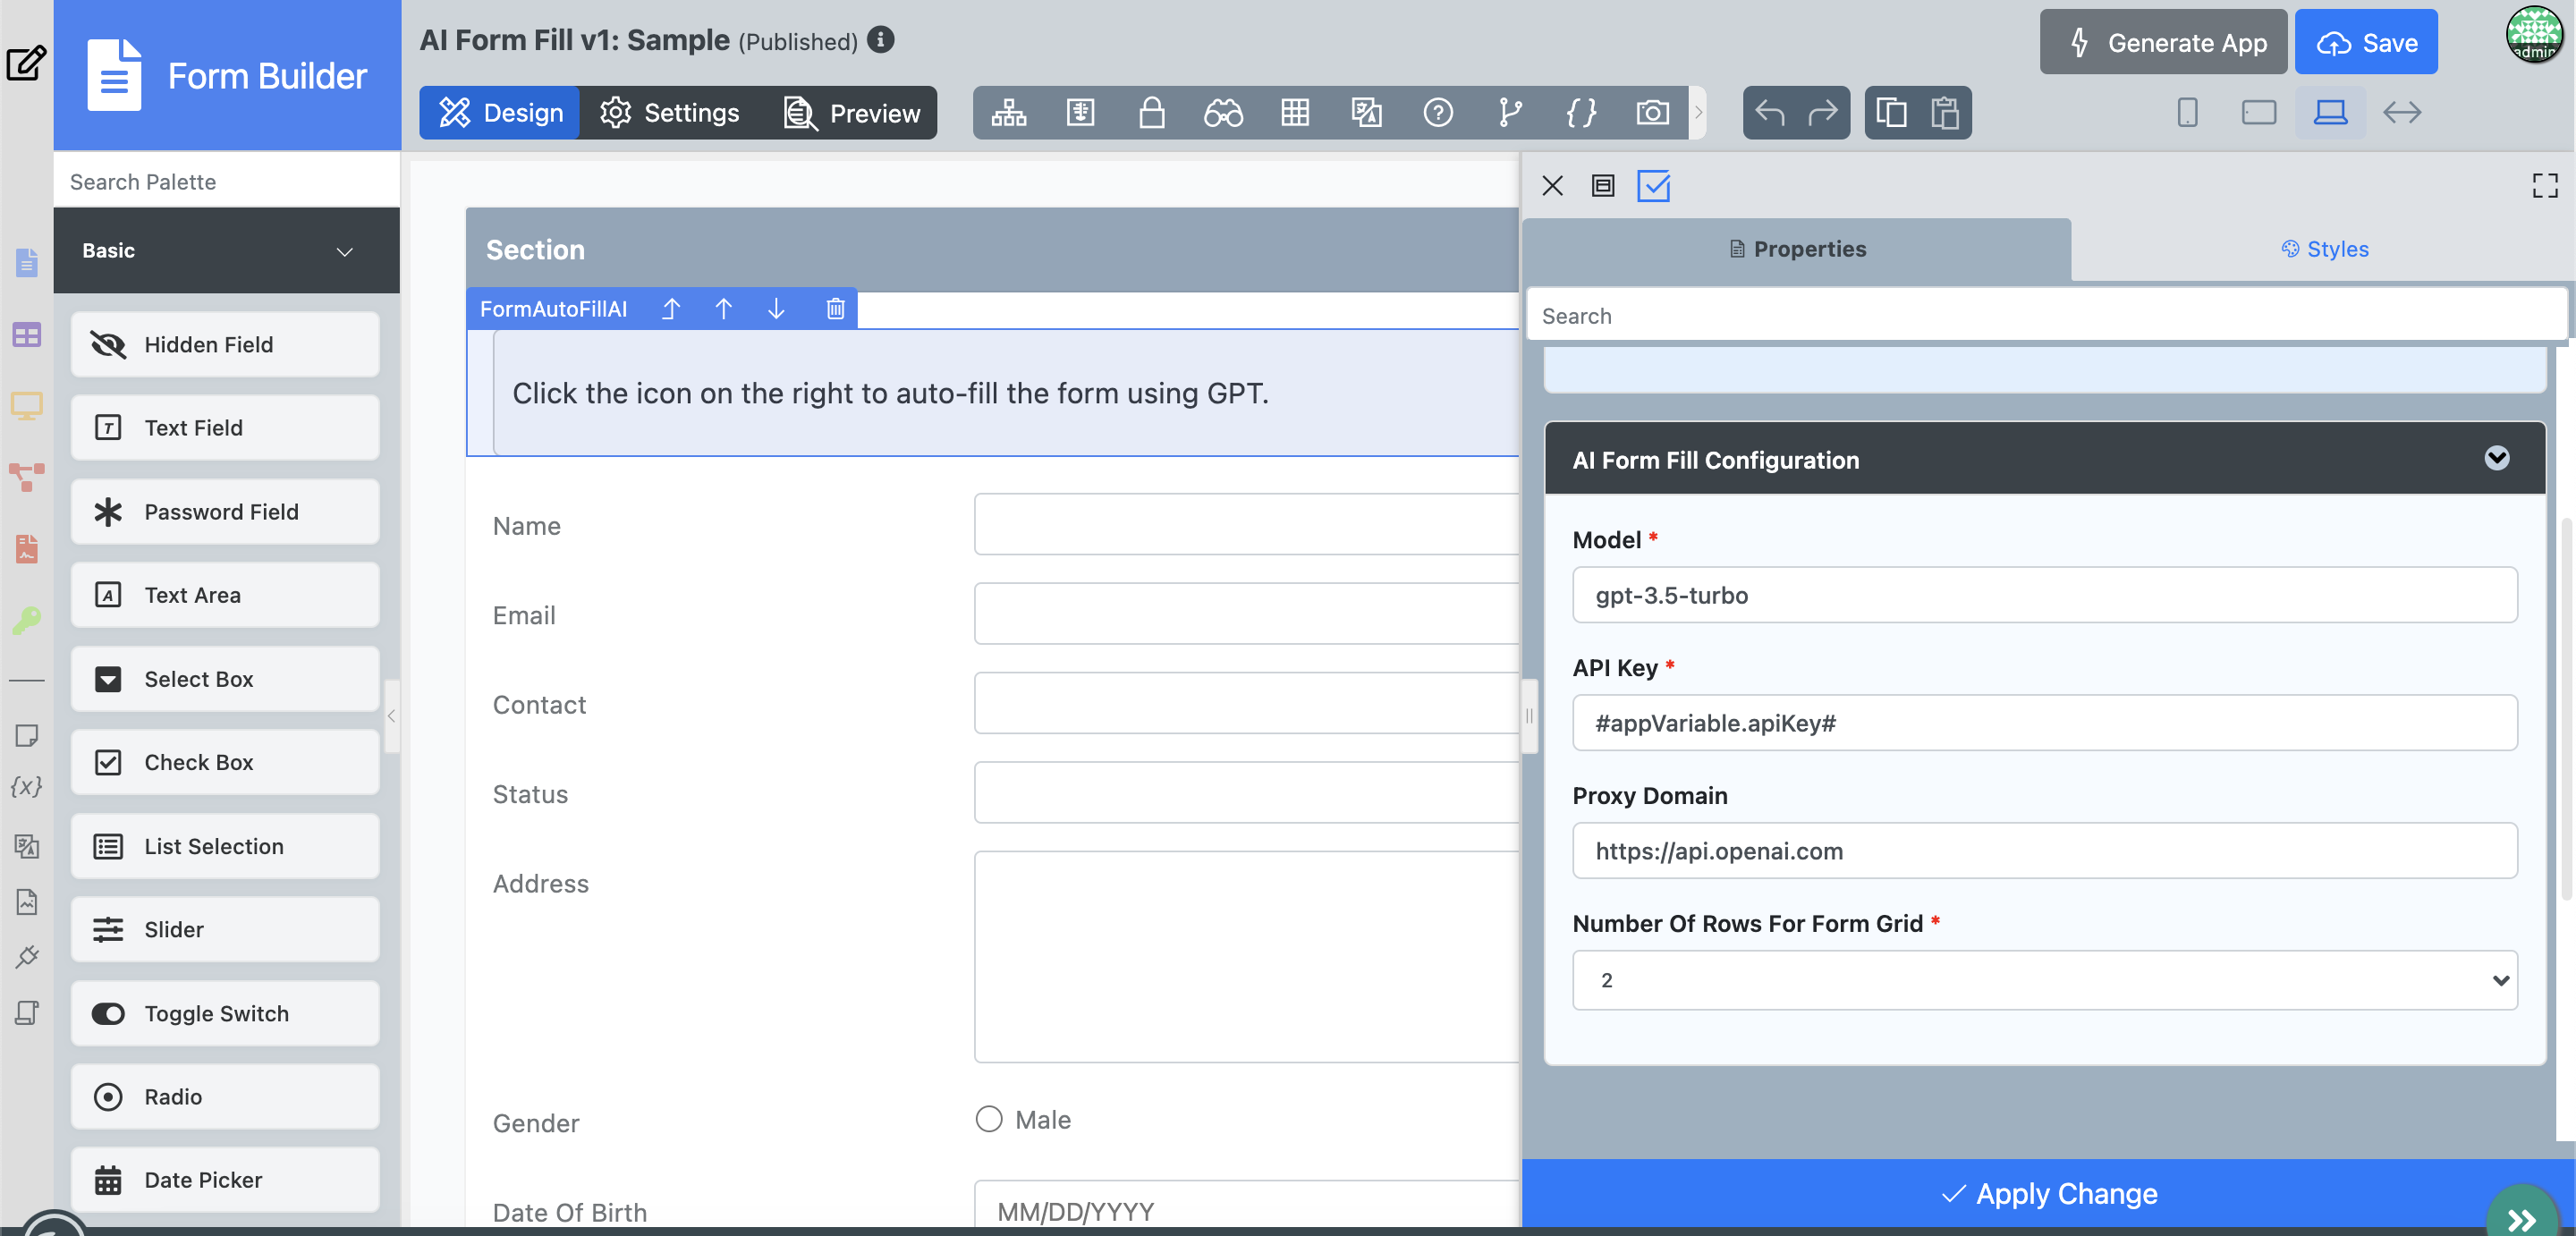Open the Preview tab
Viewport: 2576px width, 1236px height.
[853, 113]
